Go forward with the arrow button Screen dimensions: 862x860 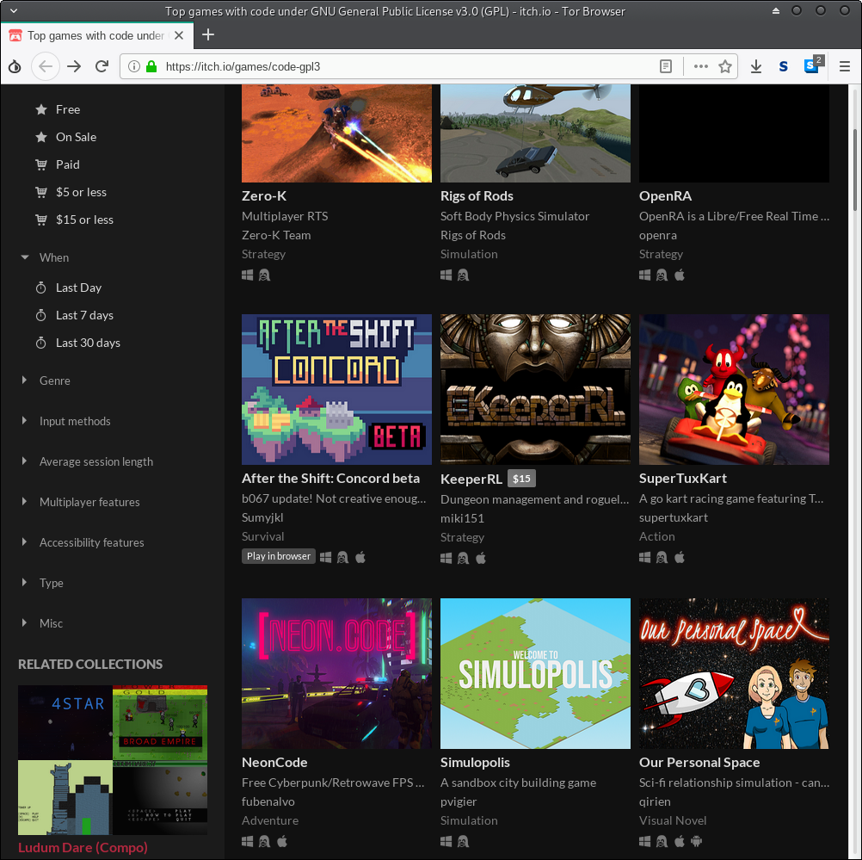point(74,66)
